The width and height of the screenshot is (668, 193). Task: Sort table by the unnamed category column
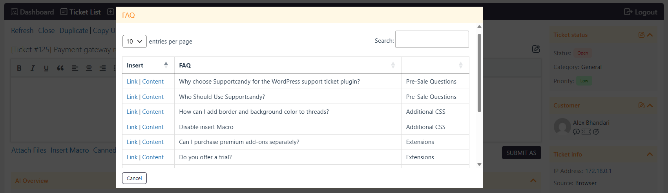point(435,66)
